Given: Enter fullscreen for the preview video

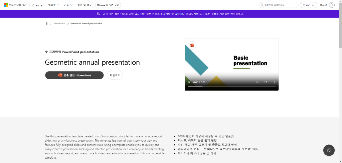Looking at the screenshot, I should pyautogui.click(x=266, y=82).
